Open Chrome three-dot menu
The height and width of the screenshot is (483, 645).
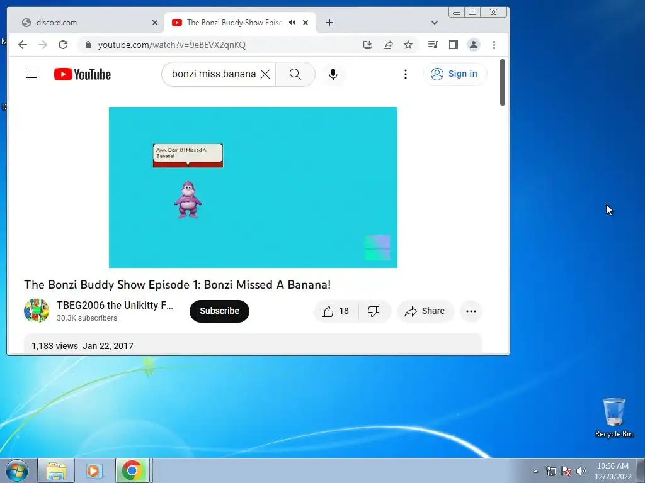[494, 45]
